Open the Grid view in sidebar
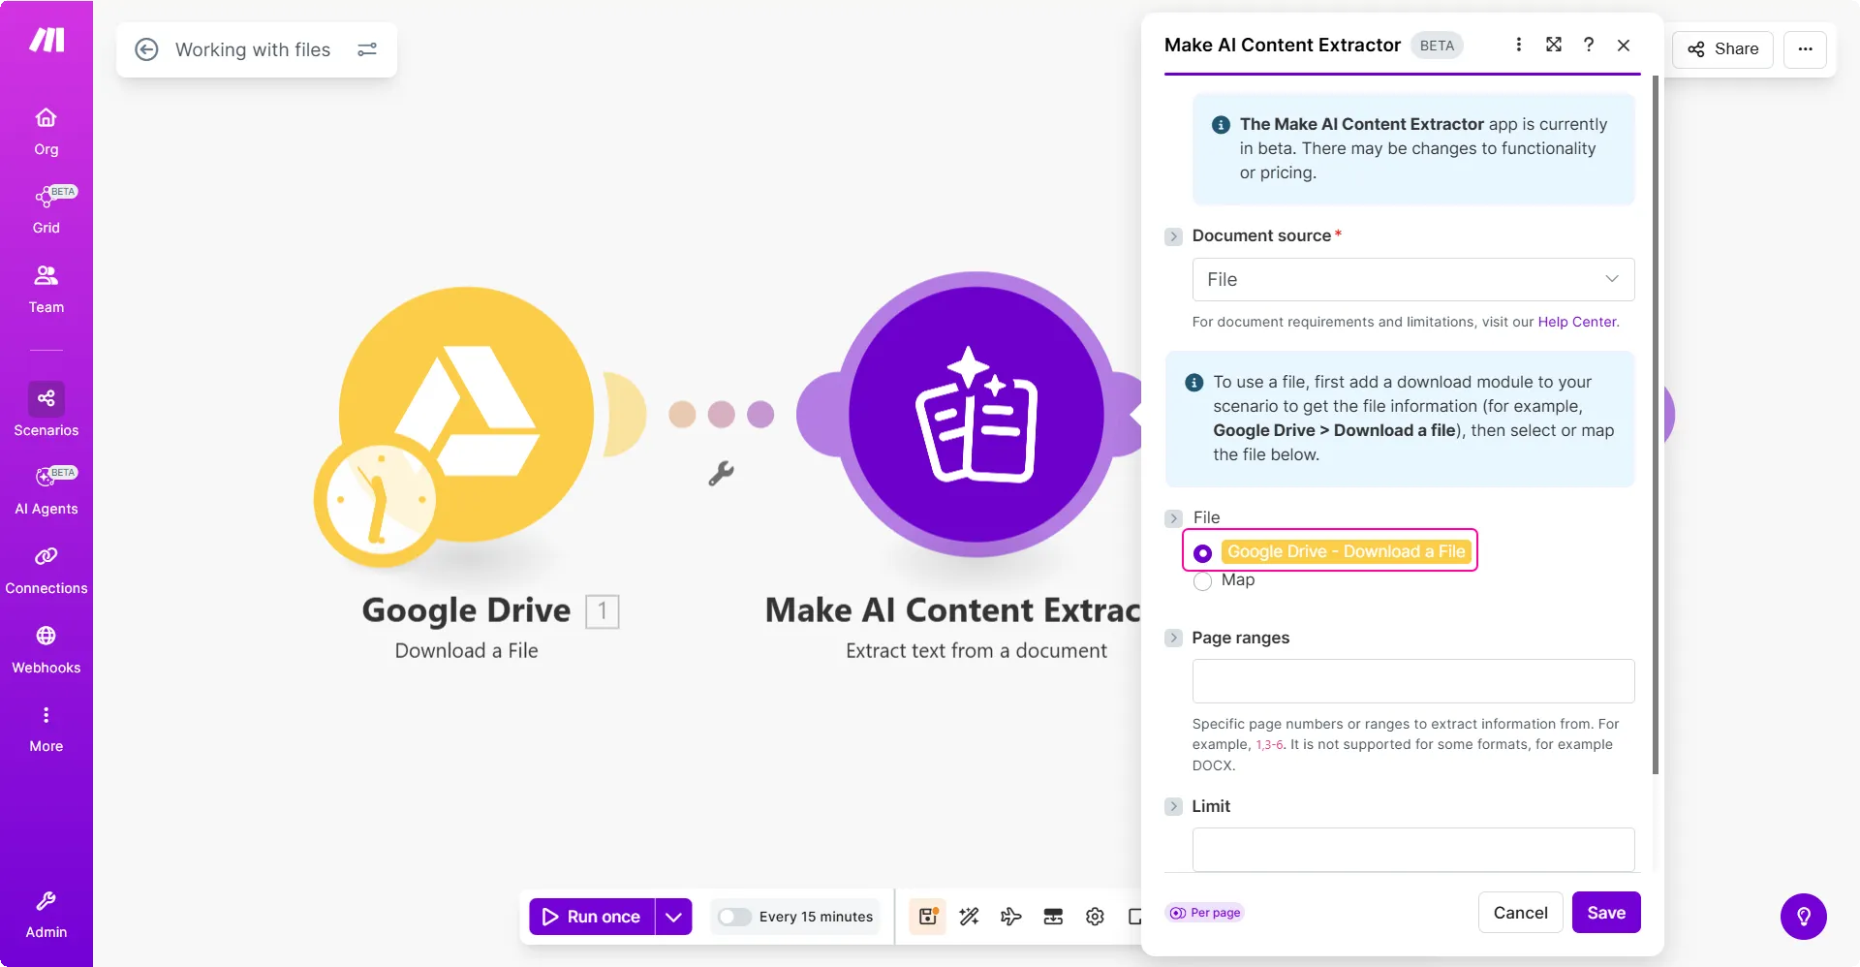 click(46, 209)
